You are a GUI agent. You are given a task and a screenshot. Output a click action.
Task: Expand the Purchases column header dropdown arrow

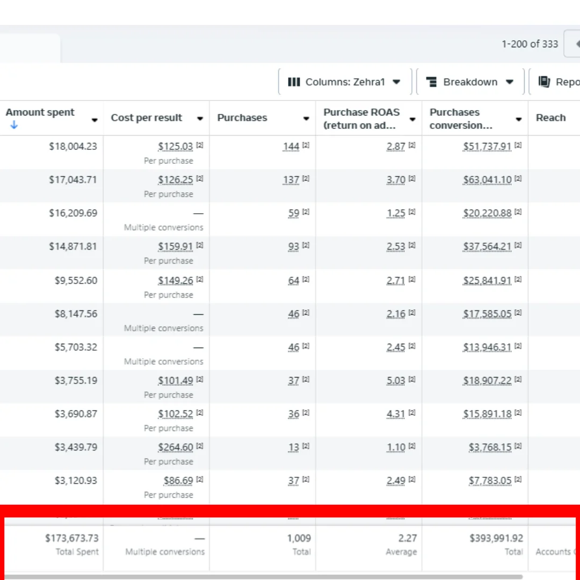pyautogui.click(x=306, y=119)
